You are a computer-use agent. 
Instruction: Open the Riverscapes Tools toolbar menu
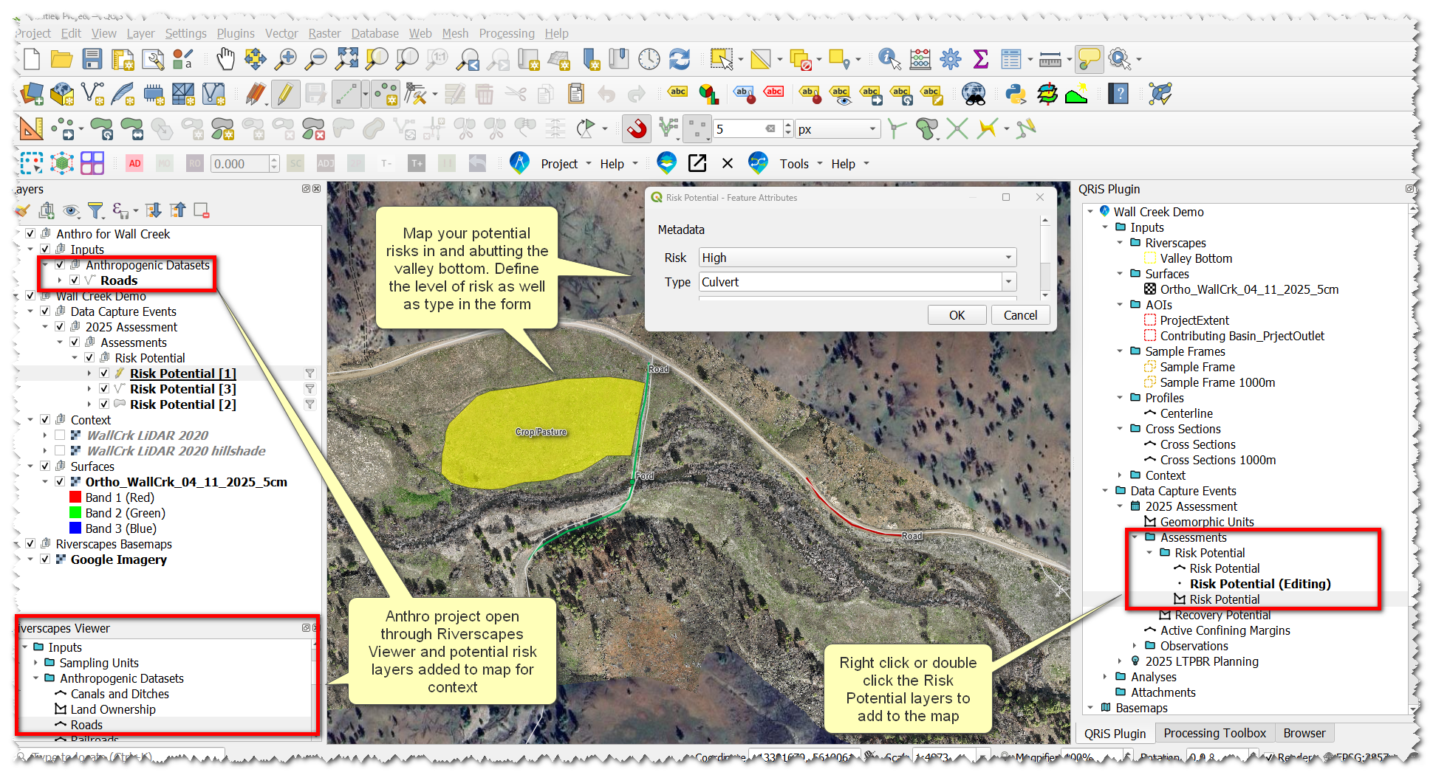tap(801, 164)
